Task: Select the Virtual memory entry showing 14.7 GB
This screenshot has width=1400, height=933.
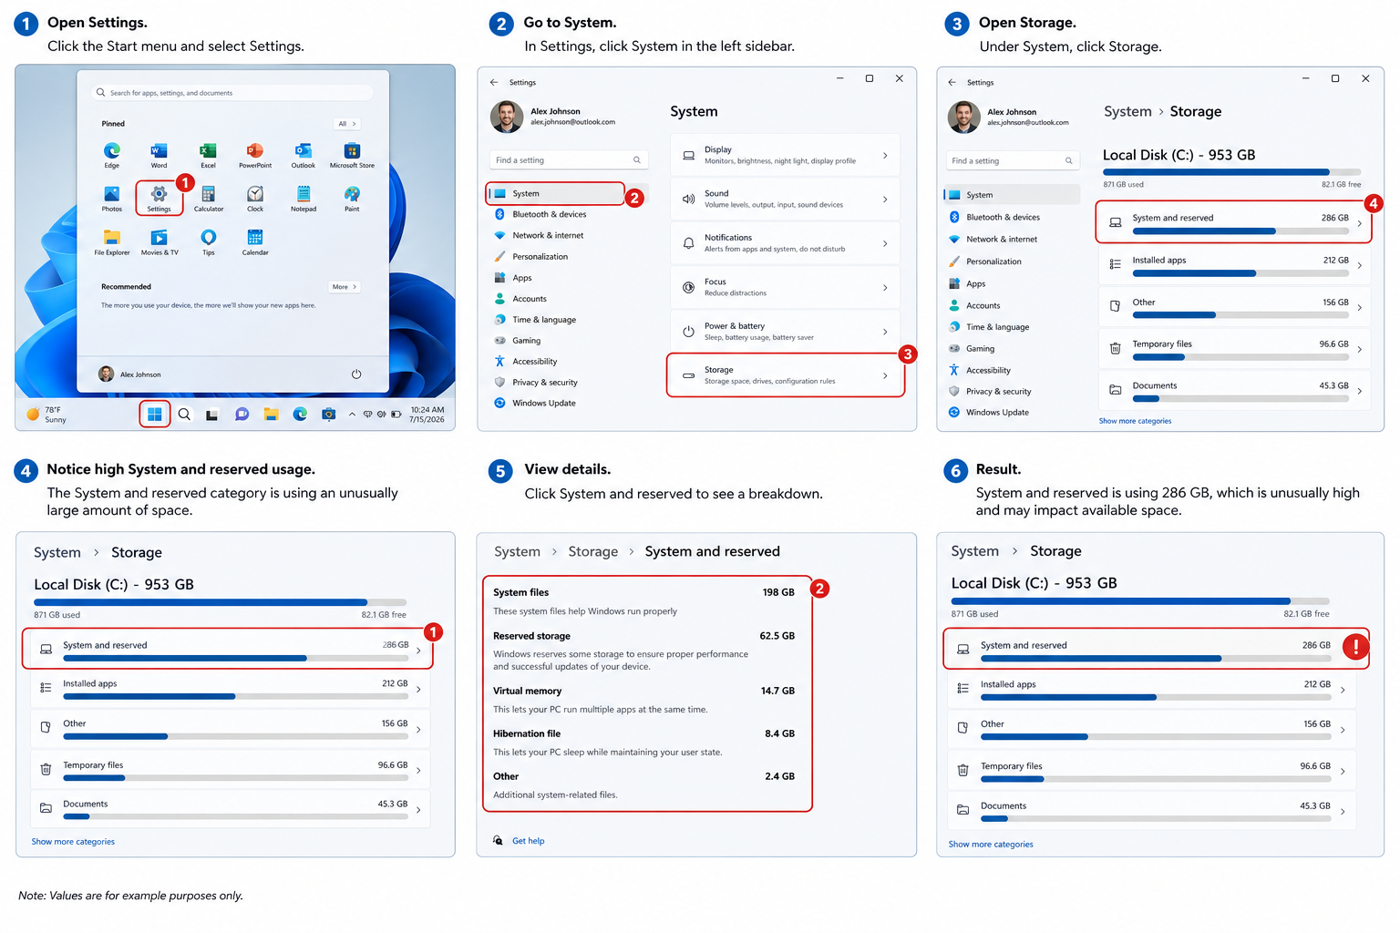Action: [643, 700]
